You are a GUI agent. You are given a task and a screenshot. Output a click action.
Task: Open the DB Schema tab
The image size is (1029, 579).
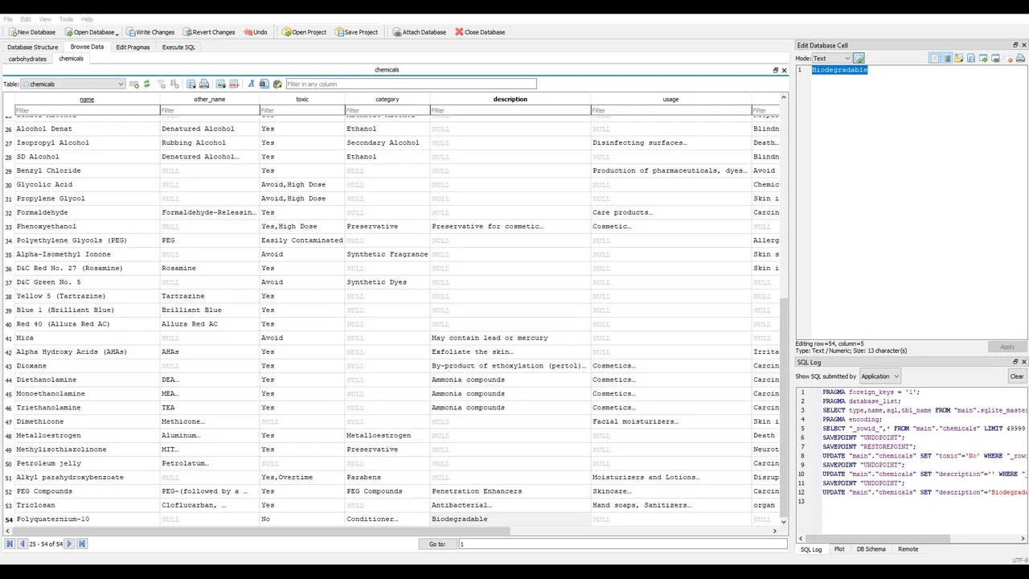[871, 549]
